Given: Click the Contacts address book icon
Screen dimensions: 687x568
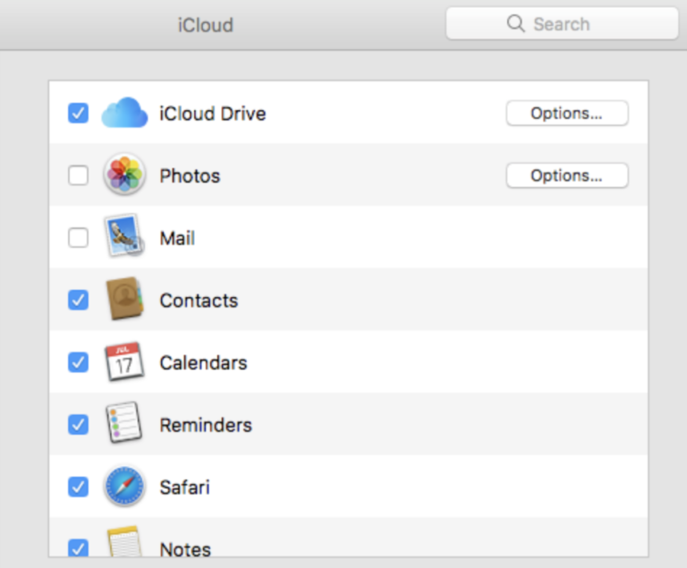Looking at the screenshot, I should click(125, 299).
